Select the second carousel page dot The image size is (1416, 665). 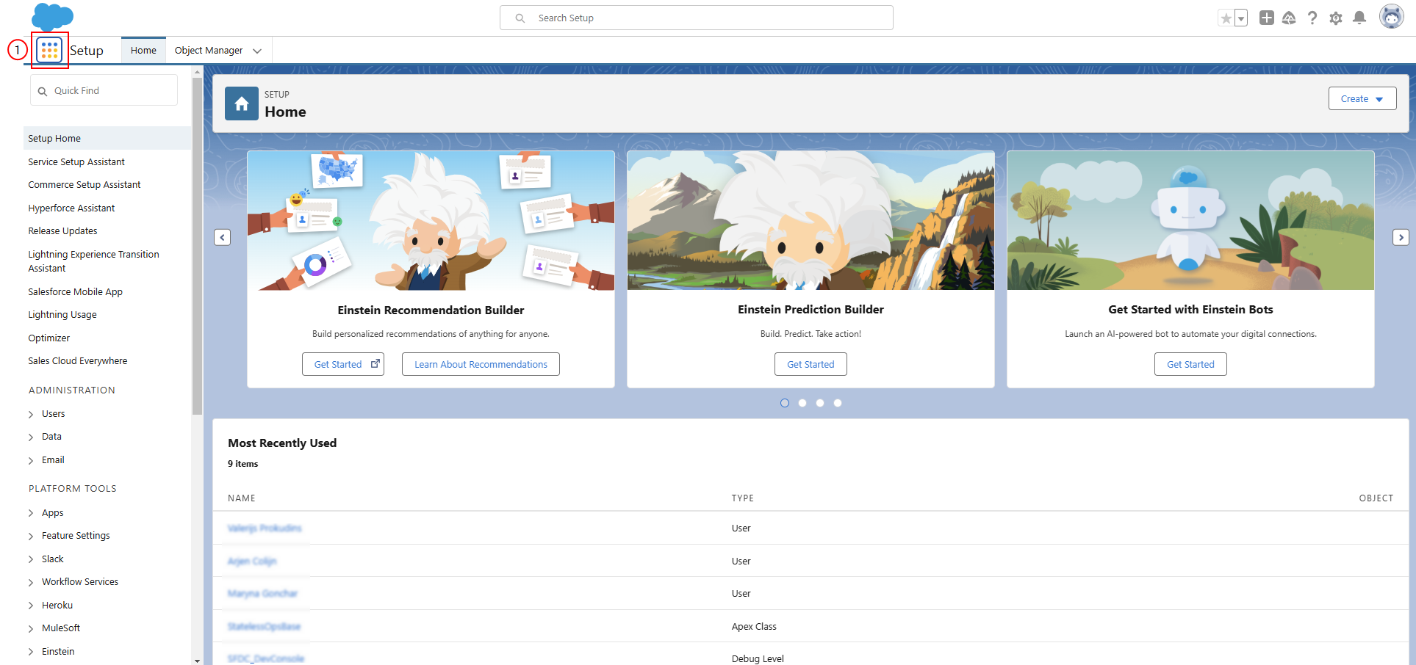(802, 403)
